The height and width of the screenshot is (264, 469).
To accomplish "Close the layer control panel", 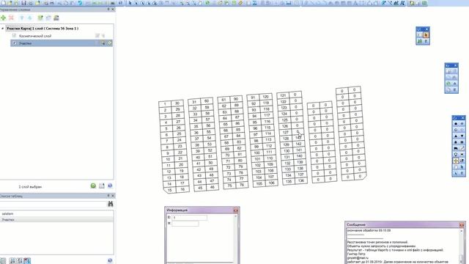I will pos(113,10).
